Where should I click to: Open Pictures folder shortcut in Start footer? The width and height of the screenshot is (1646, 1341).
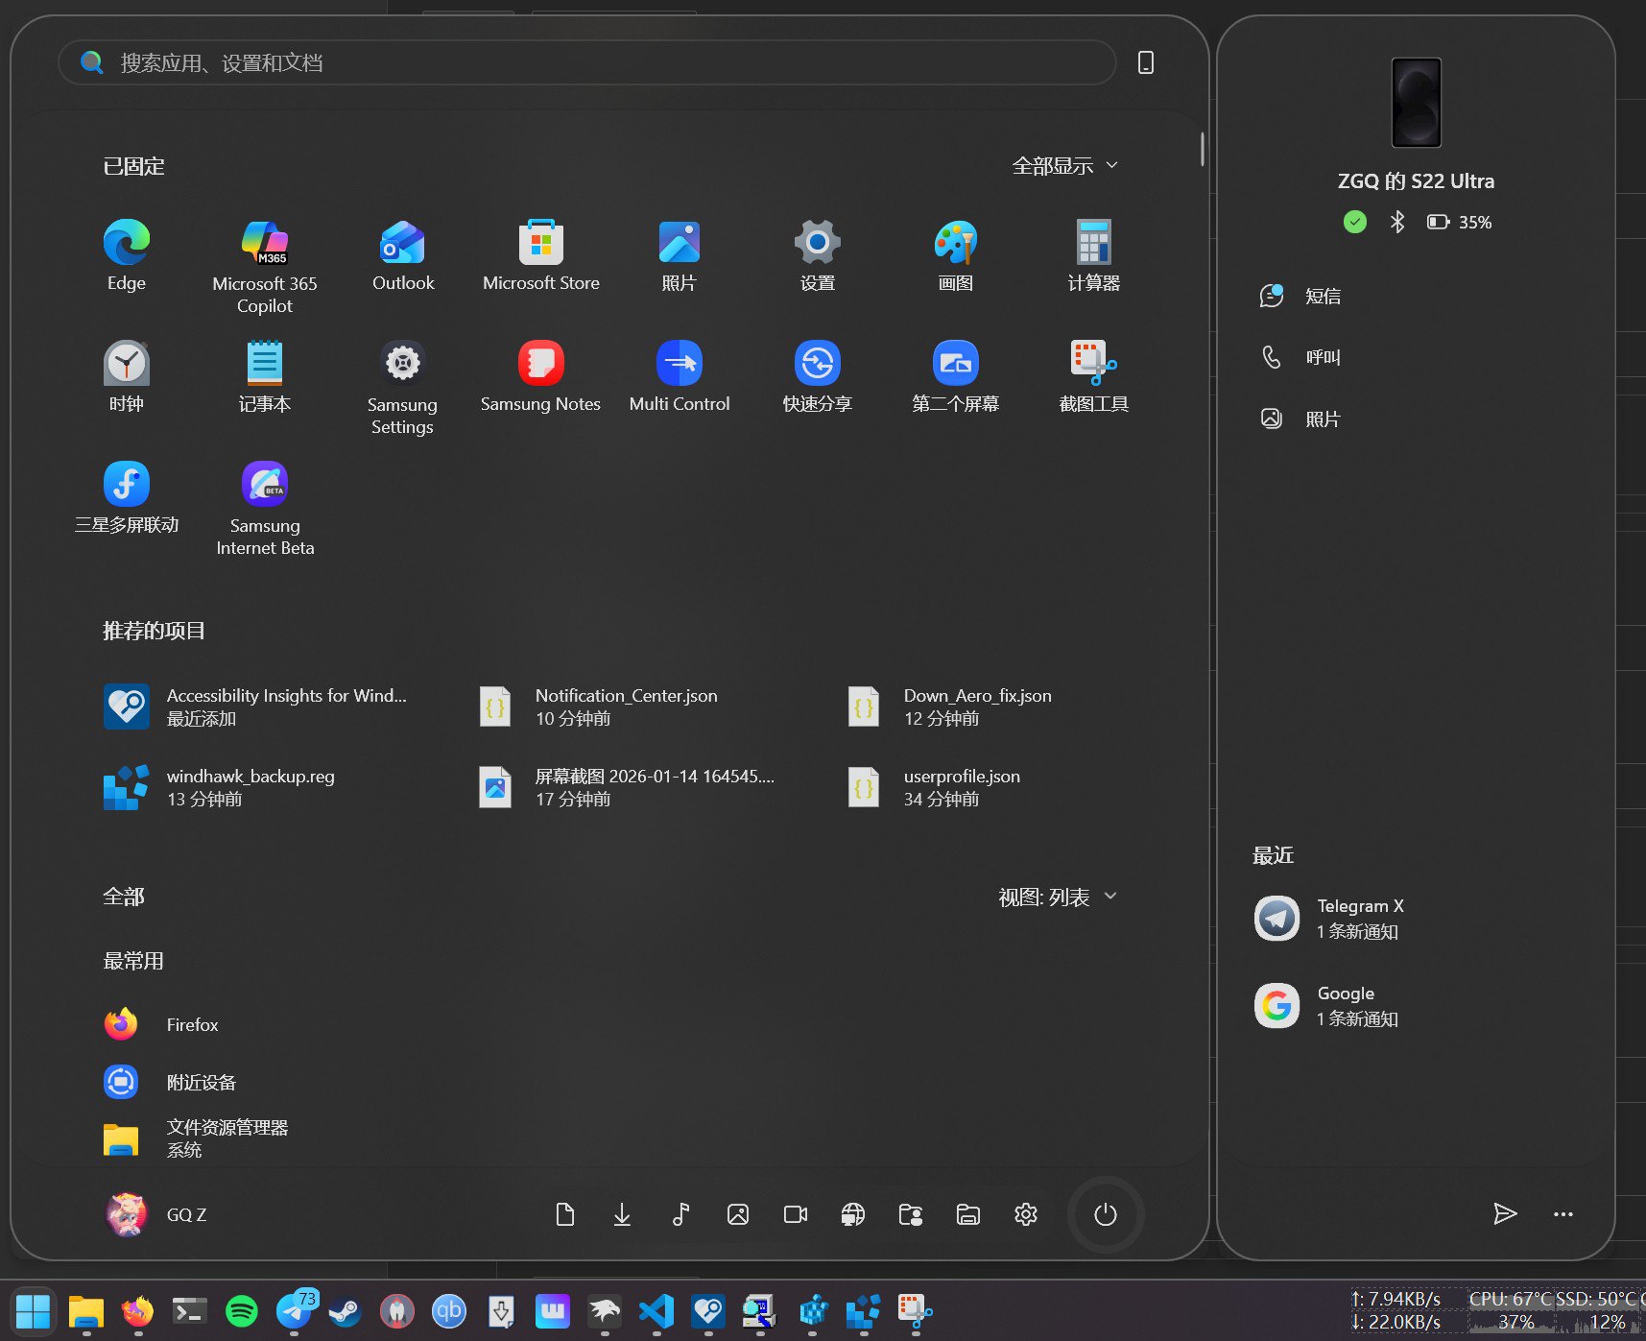click(x=738, y=1214)
